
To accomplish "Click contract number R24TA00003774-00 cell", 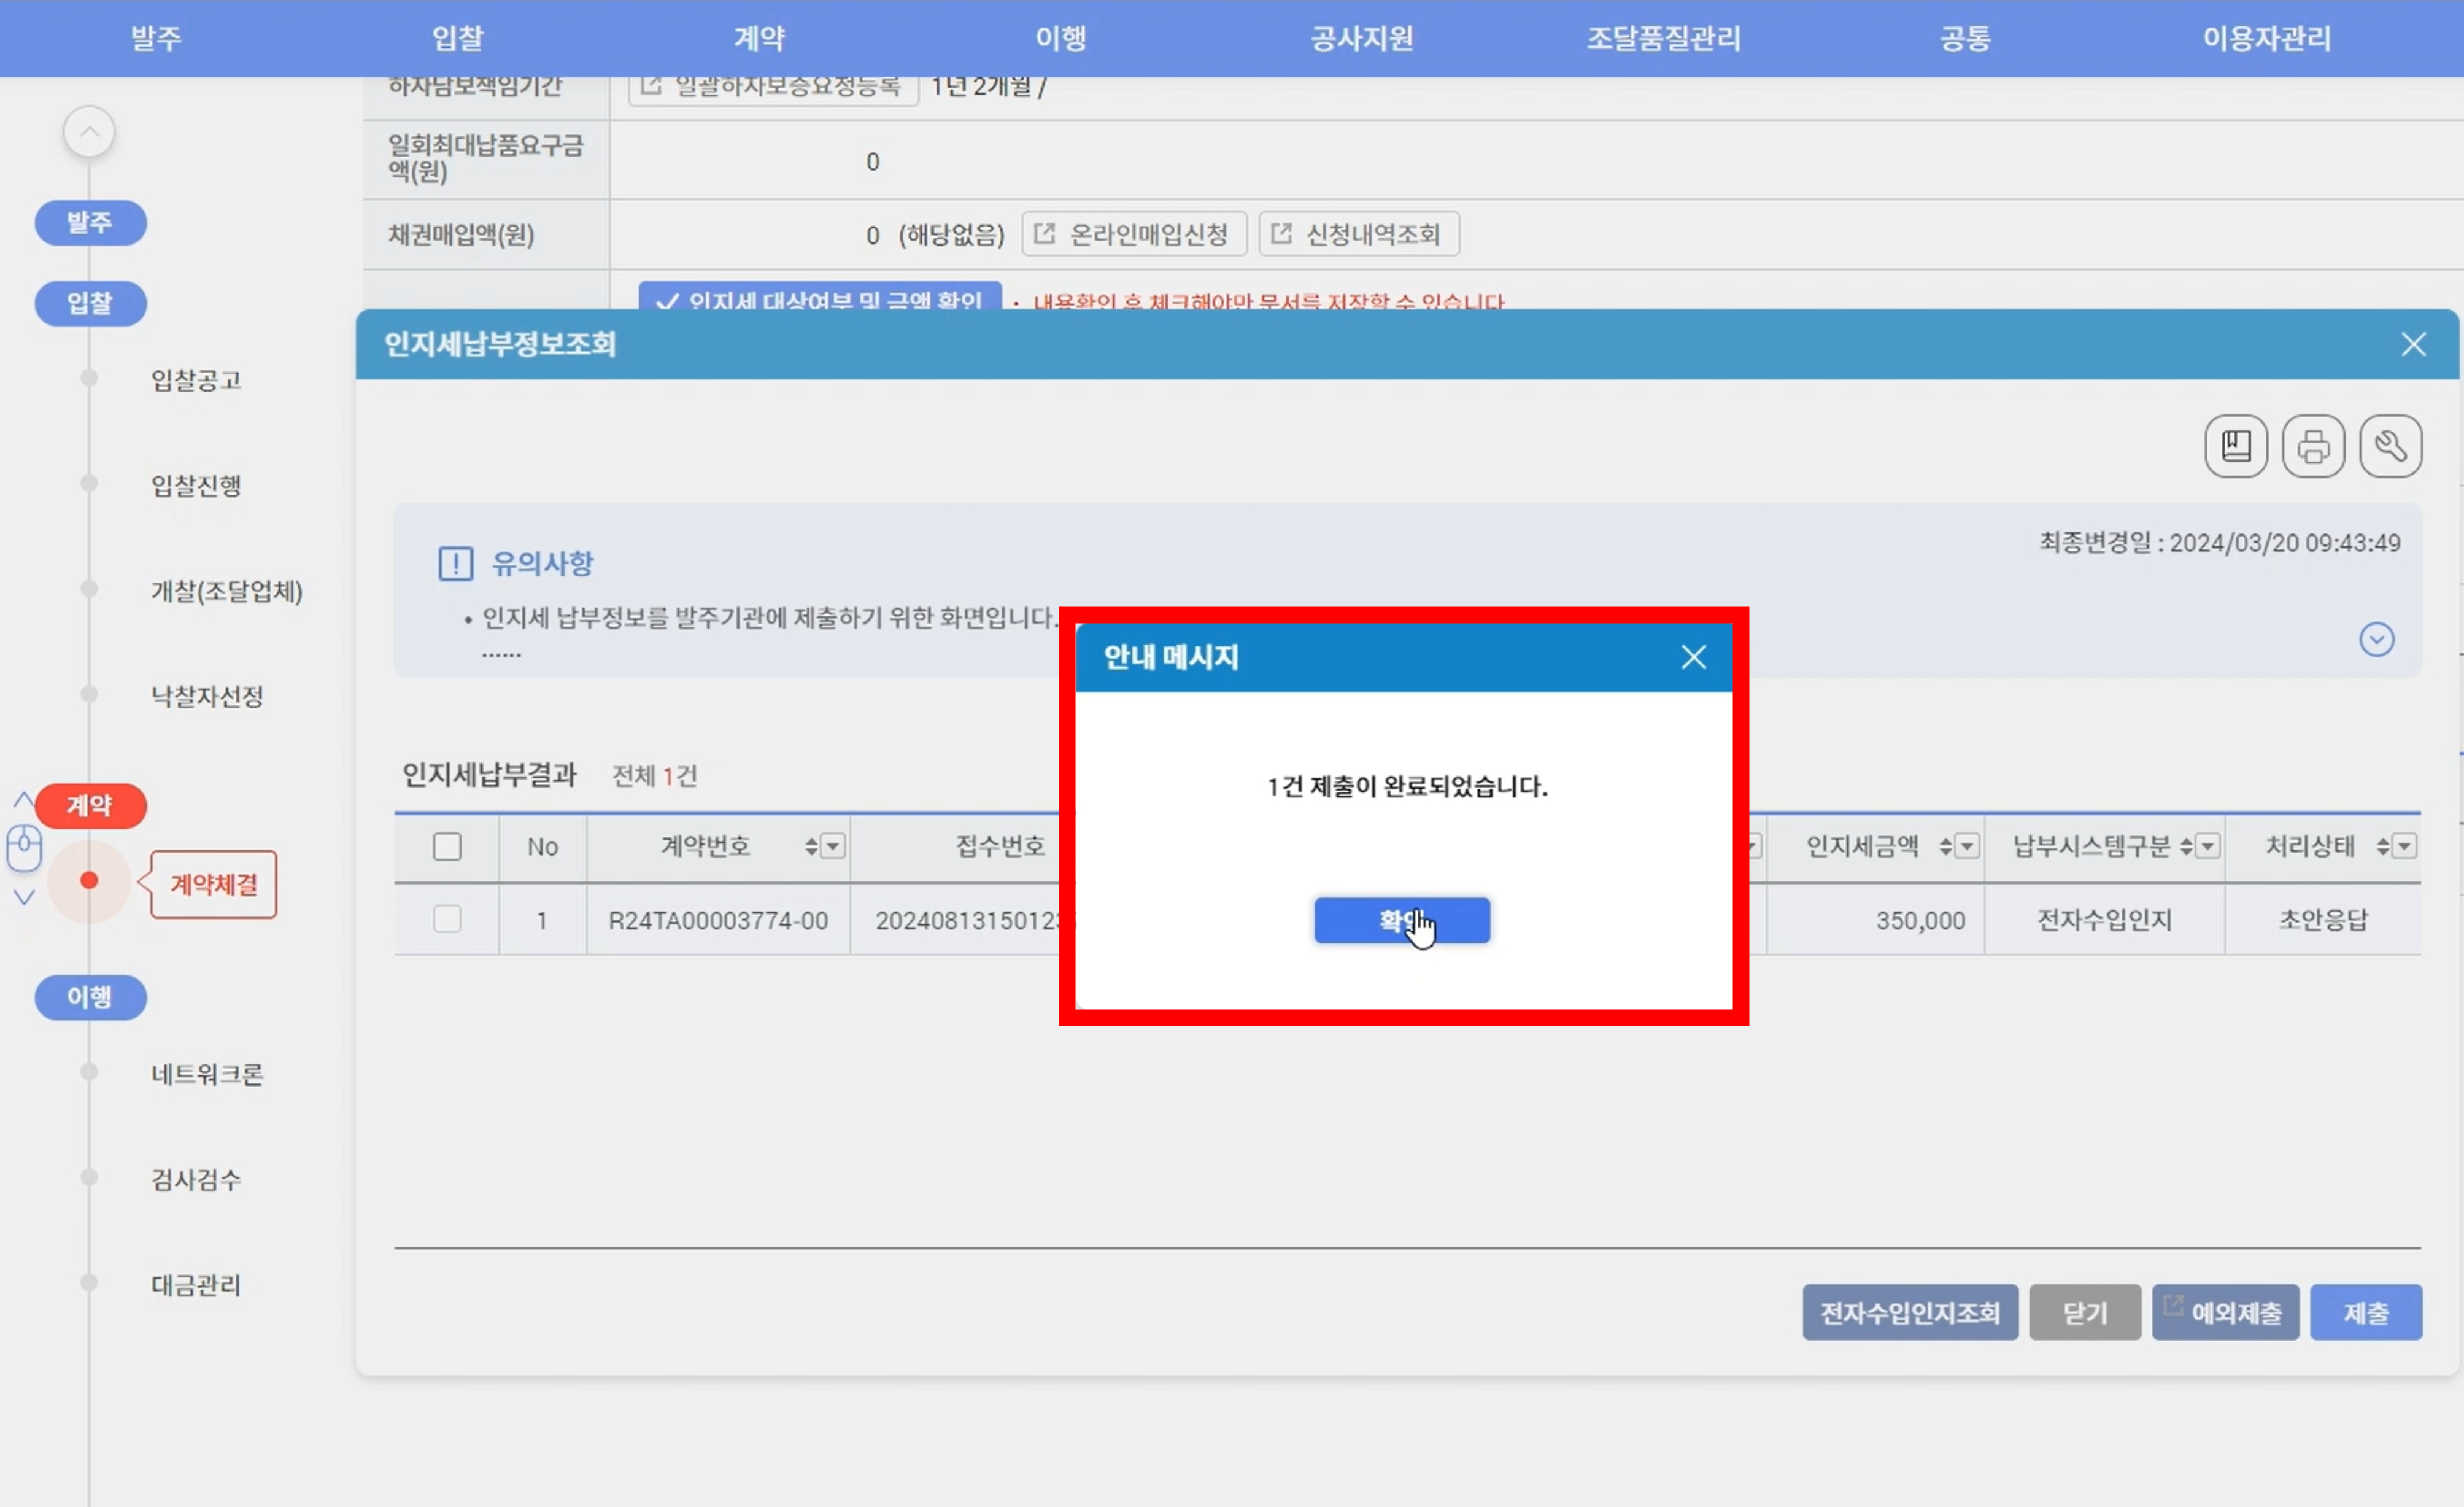I will pos(718,920).
